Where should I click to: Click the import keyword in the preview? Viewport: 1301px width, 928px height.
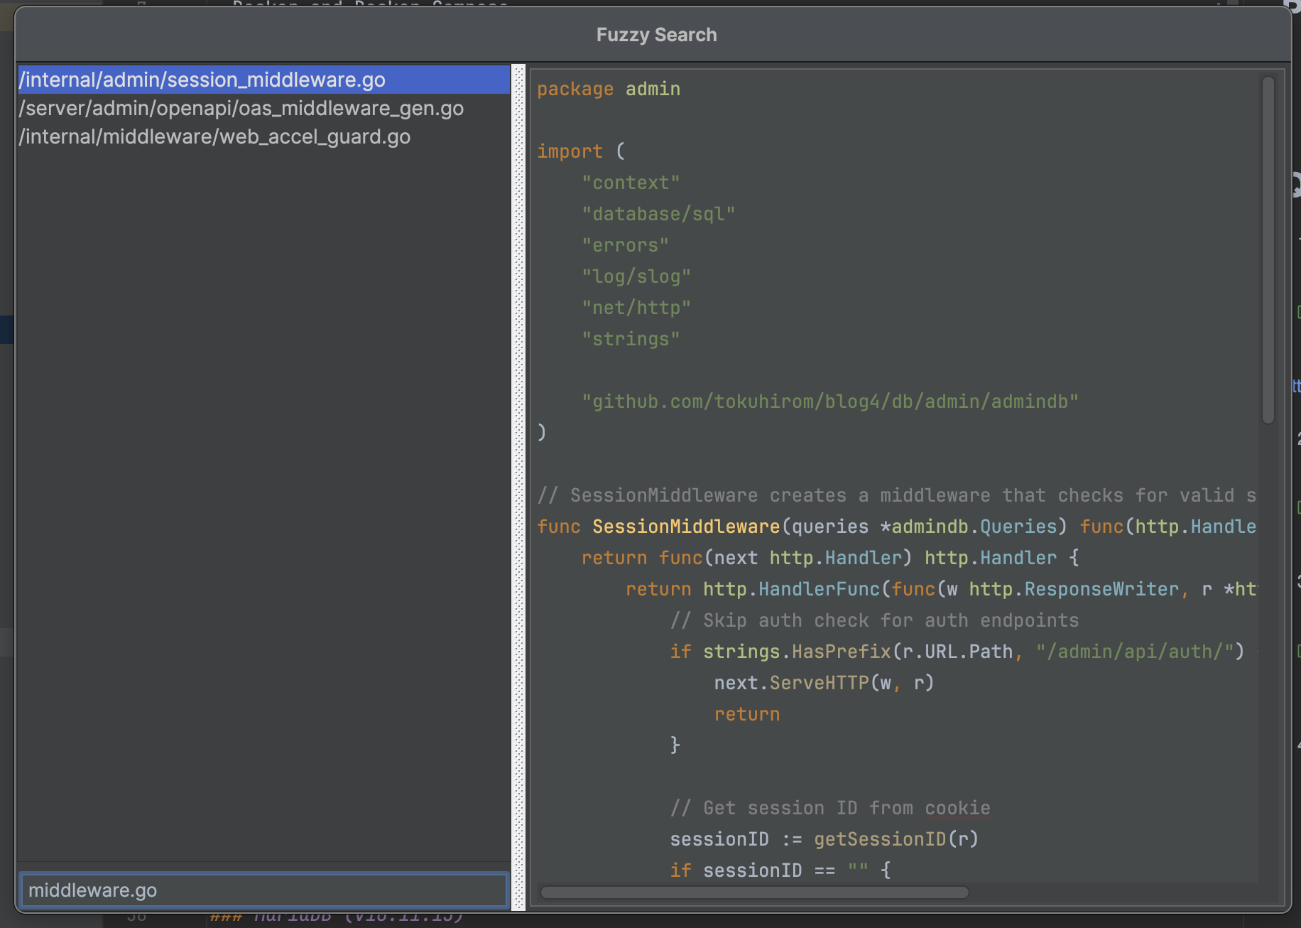570,151
